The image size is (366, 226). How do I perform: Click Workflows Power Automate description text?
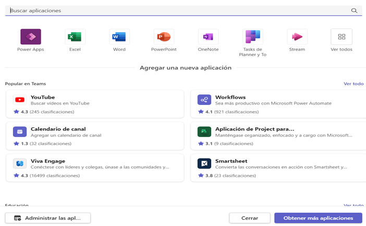tap(273, 103)
